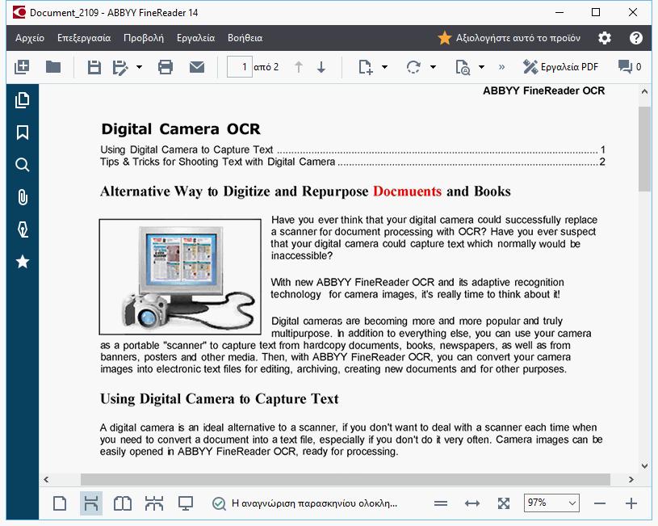The height and width of the screenshot is (526, 658).
Task: Click the background recognition status text
Action: coord(314,503)
